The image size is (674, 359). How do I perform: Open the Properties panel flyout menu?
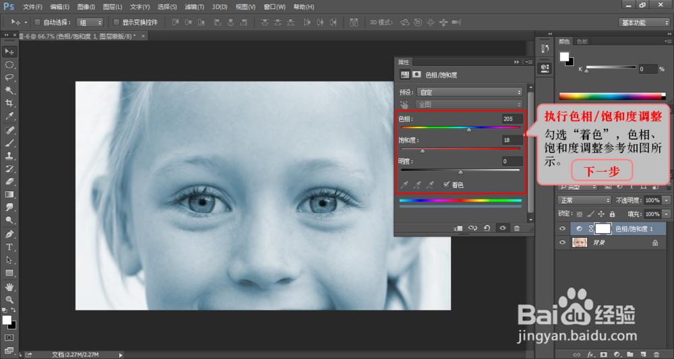click(x=528, y=62)
